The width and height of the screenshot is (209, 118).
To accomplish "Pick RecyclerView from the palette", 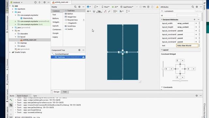I will click(x=72, y=20).
